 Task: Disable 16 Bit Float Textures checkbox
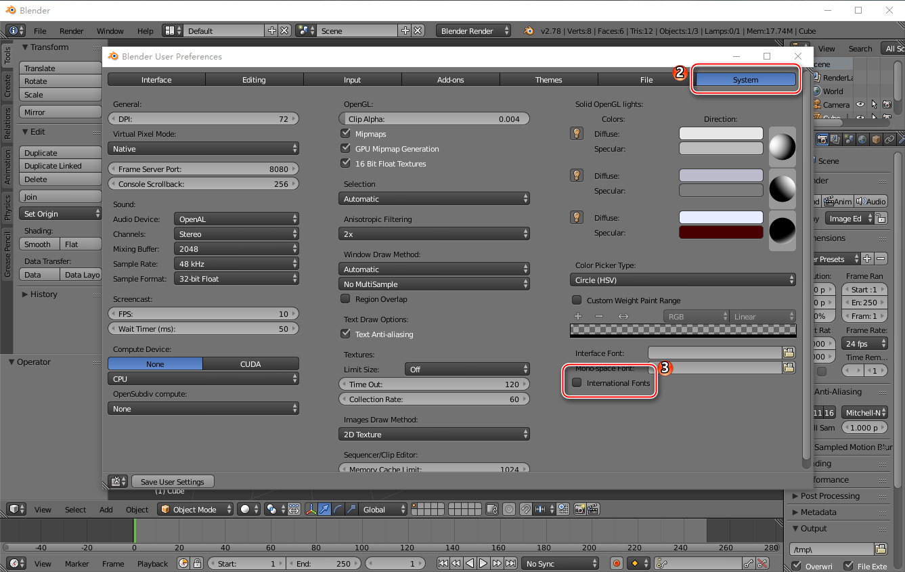coord(346,163)
